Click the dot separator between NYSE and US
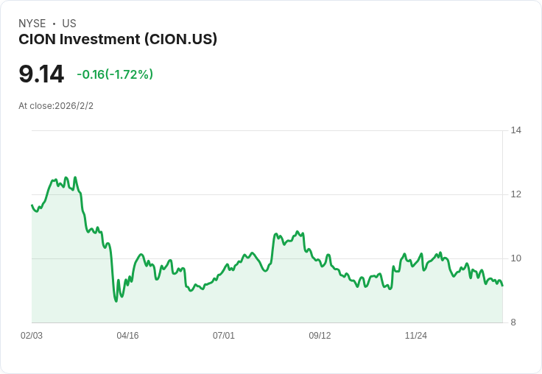The height and width of the screenshot is (374, 542). [54, 24]
